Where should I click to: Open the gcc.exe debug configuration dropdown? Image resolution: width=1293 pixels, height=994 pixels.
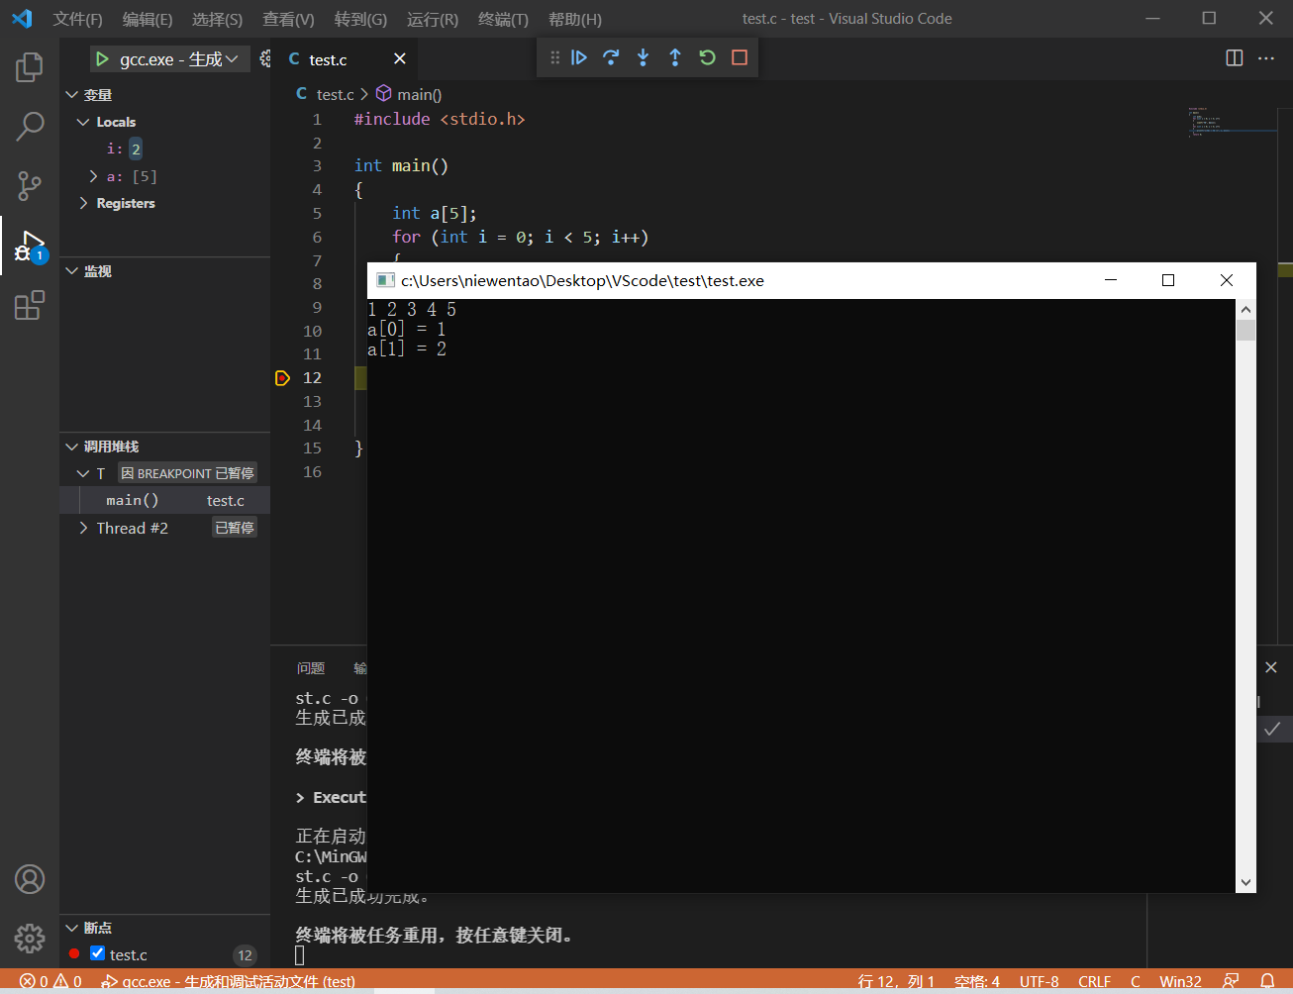point(179,59)
